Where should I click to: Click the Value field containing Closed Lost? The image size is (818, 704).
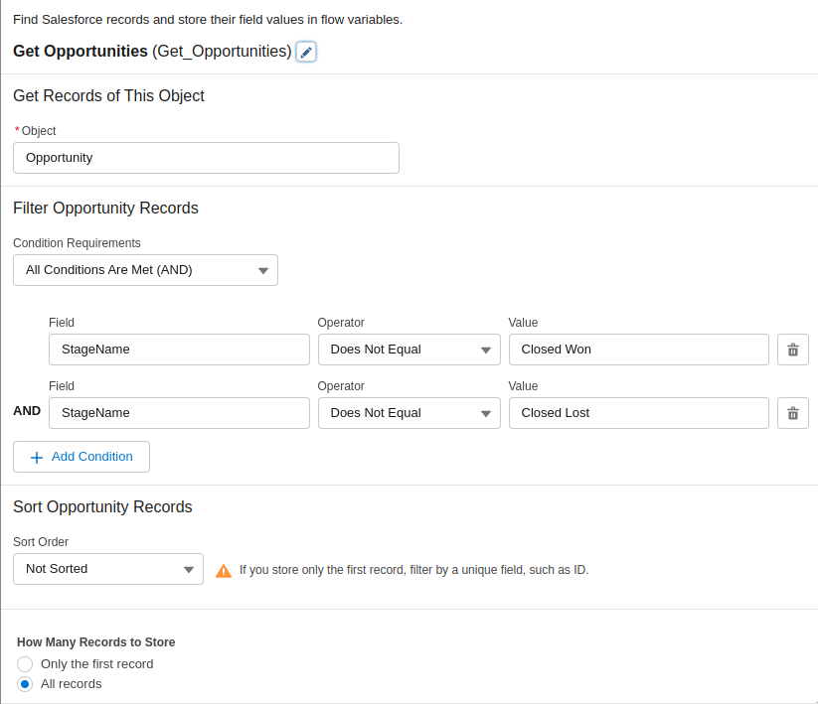tap(637, 412)
